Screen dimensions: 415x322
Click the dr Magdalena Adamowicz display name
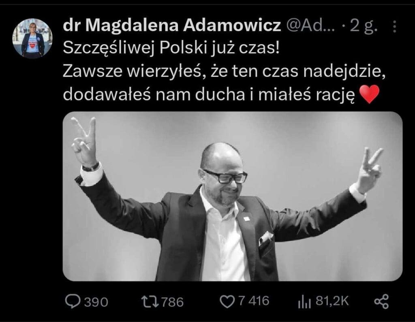coord(172,26)
